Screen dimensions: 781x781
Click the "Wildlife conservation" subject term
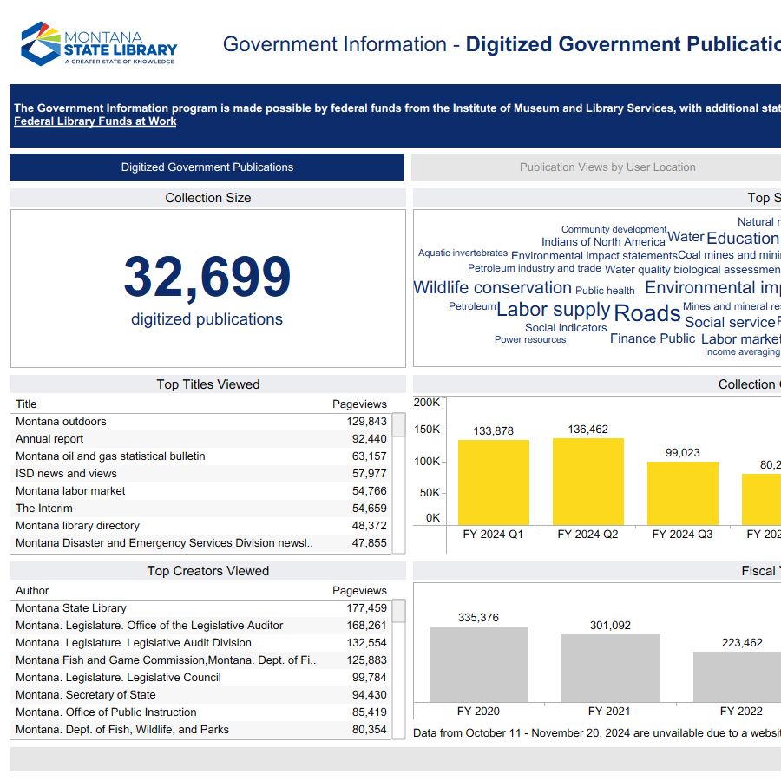coord(493,286)
